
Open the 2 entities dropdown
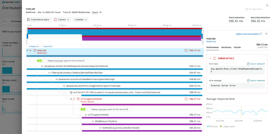click(x=80, y=20)
